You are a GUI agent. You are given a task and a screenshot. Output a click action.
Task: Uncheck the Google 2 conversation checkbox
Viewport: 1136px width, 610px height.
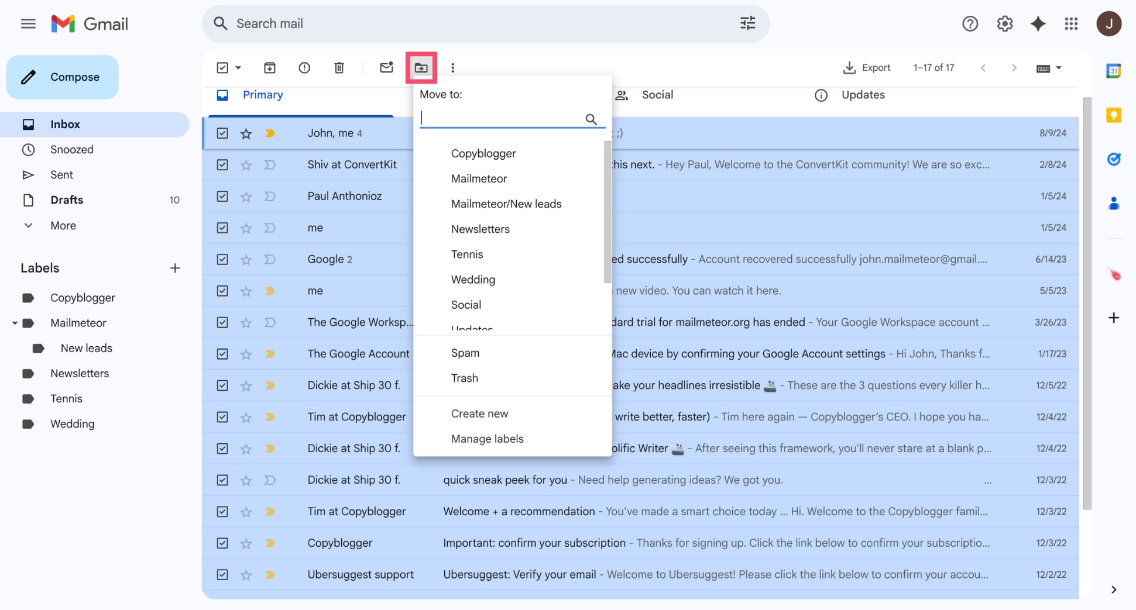coord(222,259)
